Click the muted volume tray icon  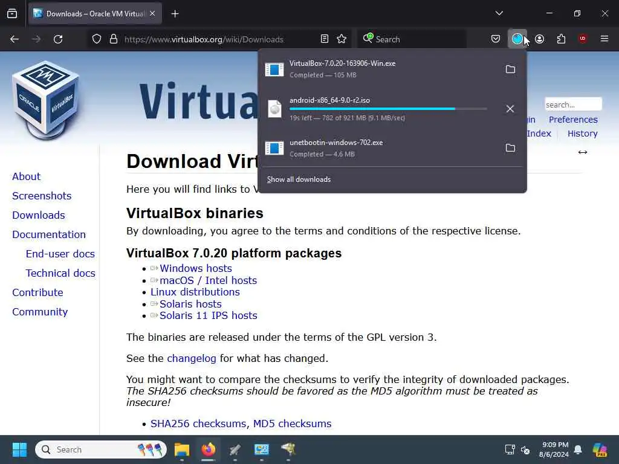(x=525, y=449)
